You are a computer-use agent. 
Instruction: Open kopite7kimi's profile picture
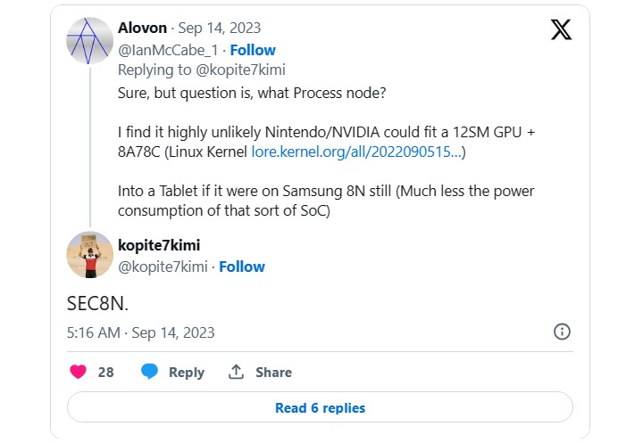[89, 254]
